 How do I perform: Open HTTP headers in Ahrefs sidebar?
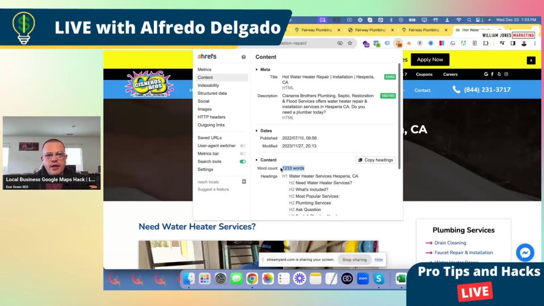click(x=211, y=117)
